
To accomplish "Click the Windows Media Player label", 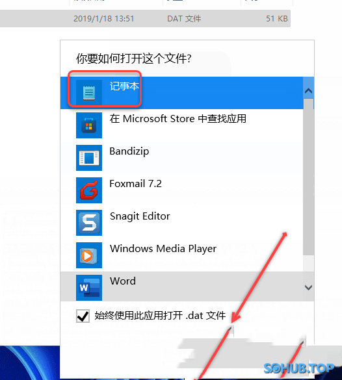I will 163,249.
